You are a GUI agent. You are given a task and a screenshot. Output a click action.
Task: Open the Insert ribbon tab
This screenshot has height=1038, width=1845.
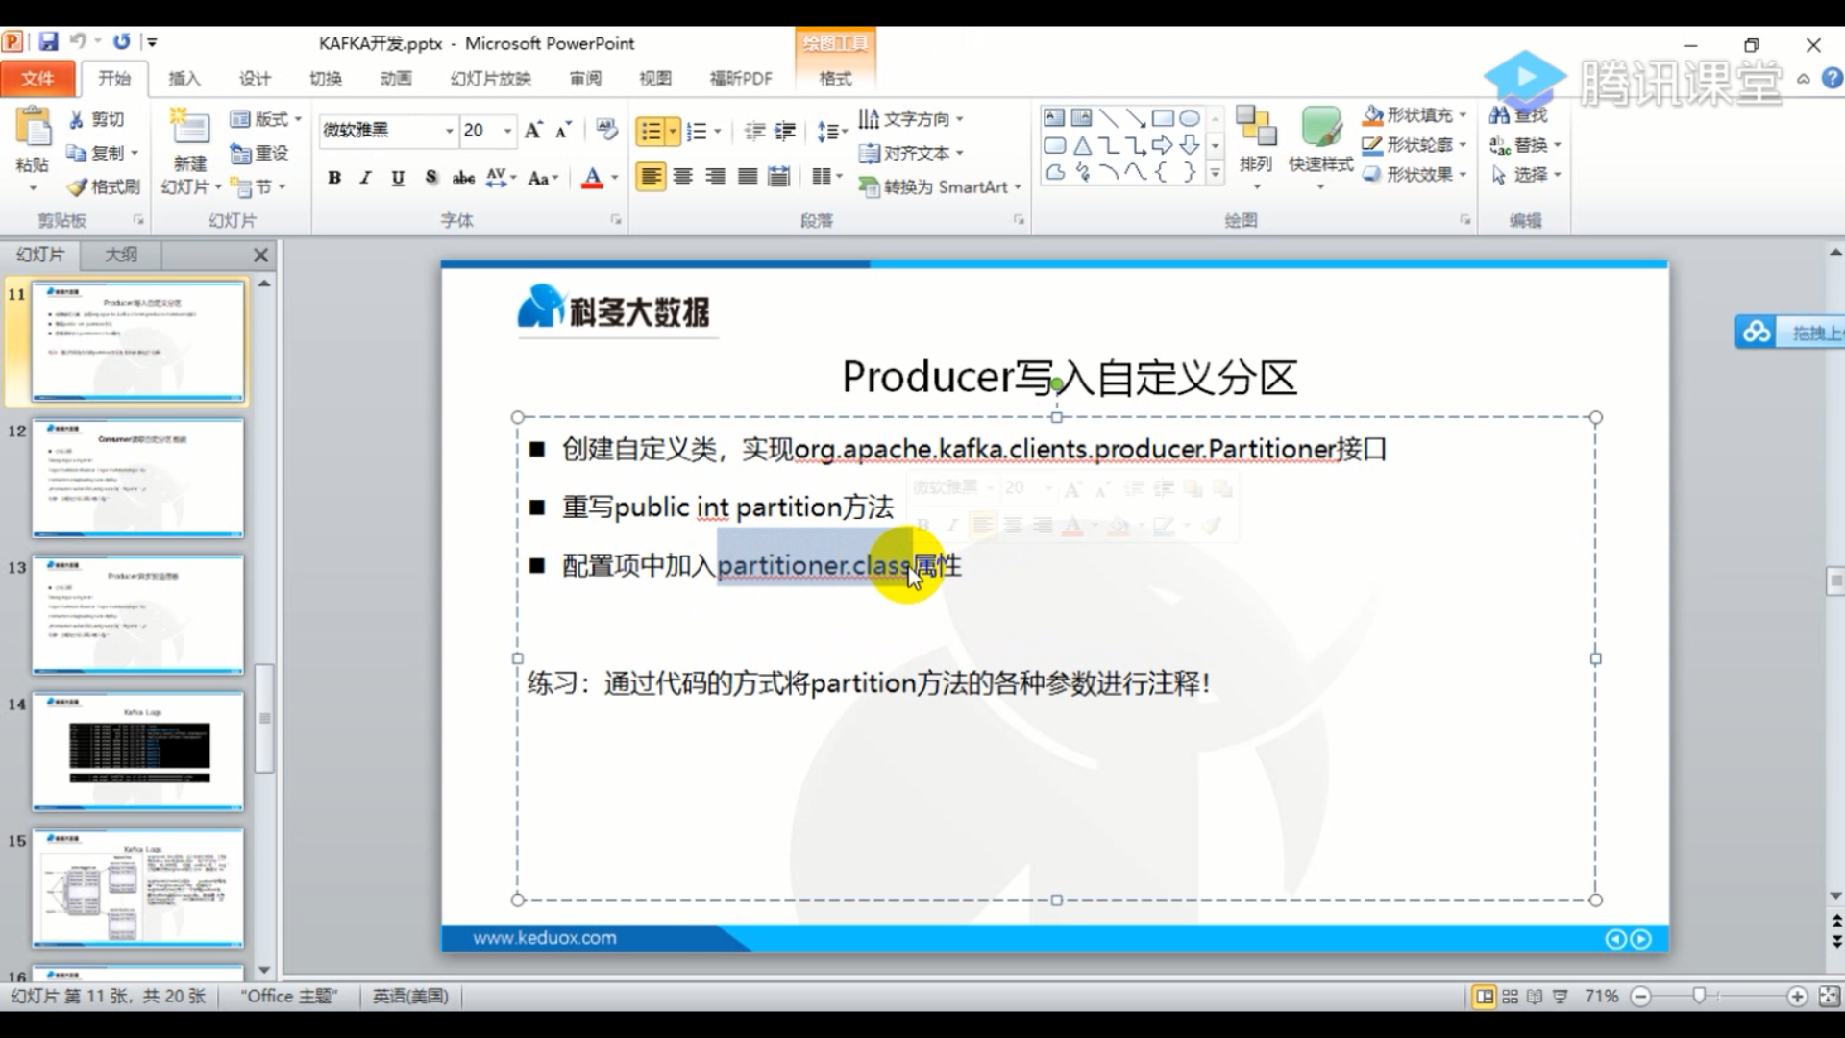[x=184, y=78]
